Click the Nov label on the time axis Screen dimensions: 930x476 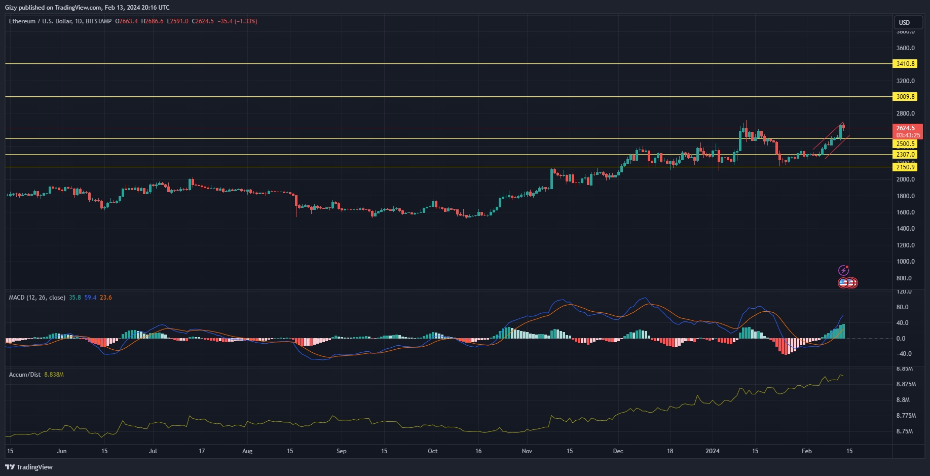tap(527, 451)
